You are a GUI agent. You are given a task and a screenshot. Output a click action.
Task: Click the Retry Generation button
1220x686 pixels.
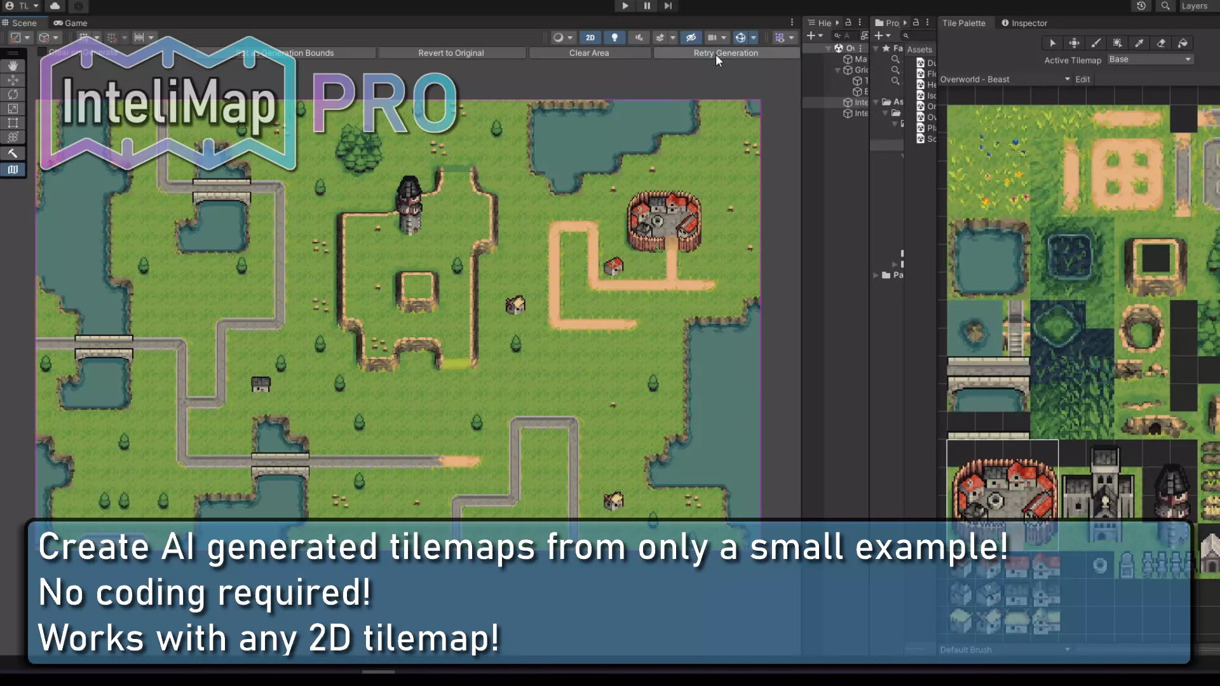pos(726,53)
